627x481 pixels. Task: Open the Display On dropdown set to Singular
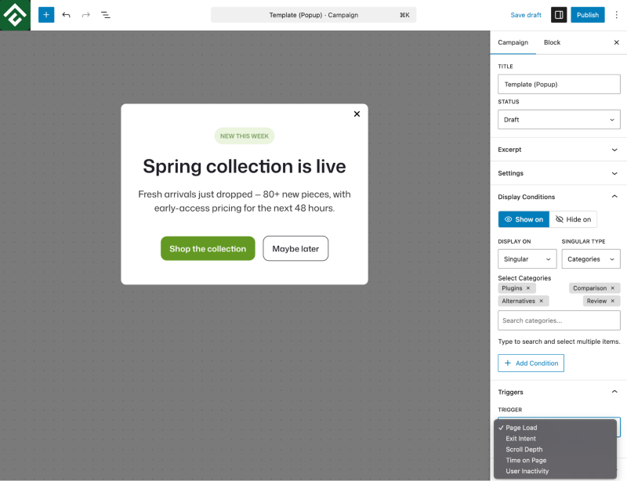coord(527,259)
